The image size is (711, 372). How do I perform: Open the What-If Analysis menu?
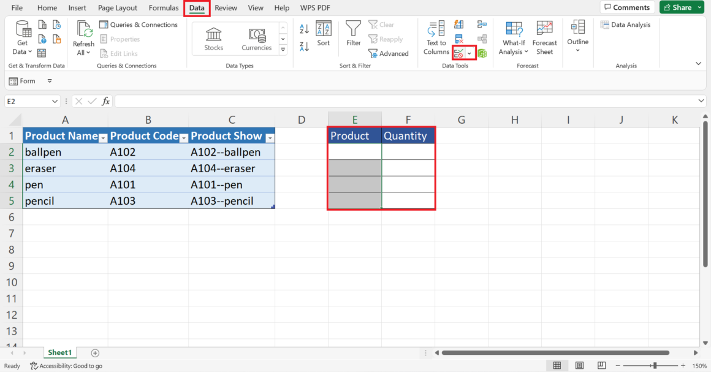click(514, 38)
